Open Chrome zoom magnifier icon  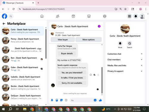point(121,9)
